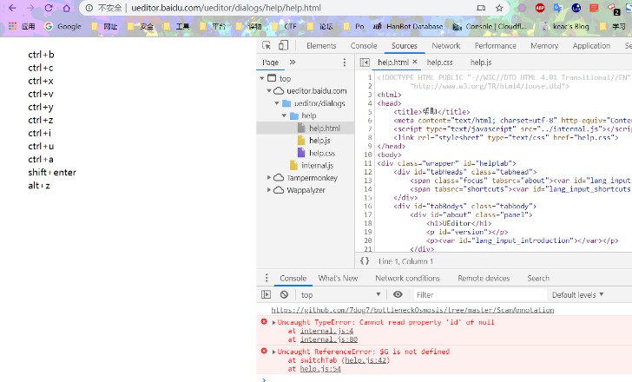Screen dimensions: 632x382
Task: Expand the Tampermonkey tree node
Action: [x=269, y=177]
